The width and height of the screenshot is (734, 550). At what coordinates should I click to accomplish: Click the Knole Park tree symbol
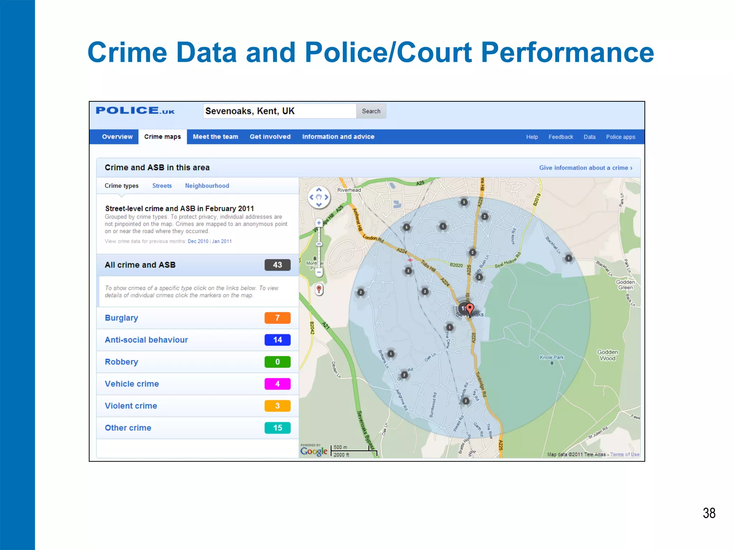(x=552, y=363)
